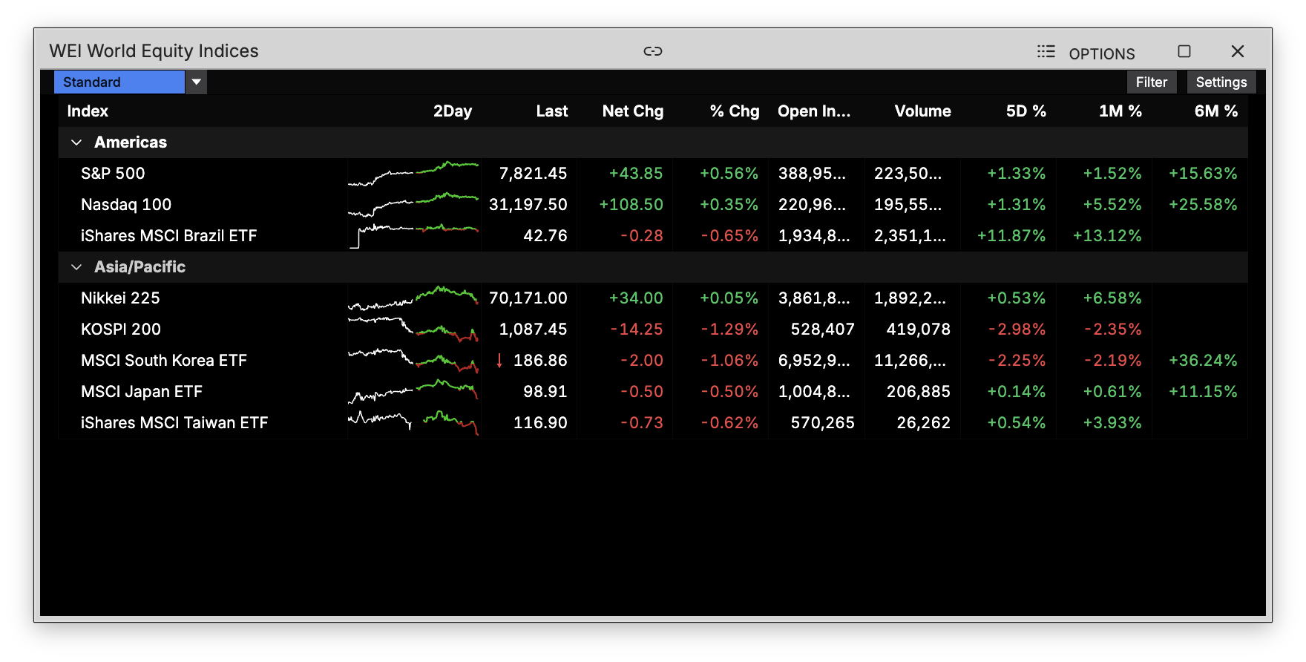
Task: Sort by the Net Chg column header
Action: [x=633, y=111]
